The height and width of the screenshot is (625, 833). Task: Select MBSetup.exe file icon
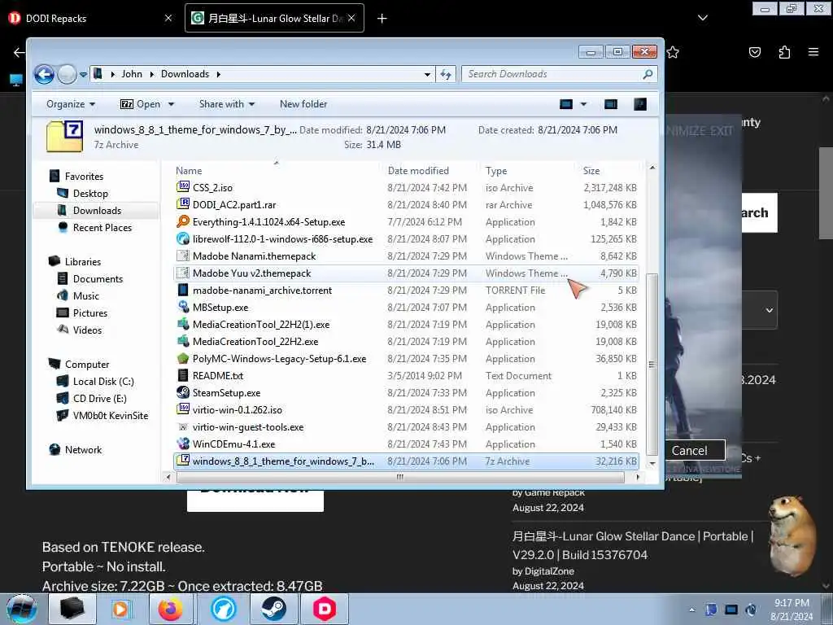pyautogui.click(x=183, y=307)
